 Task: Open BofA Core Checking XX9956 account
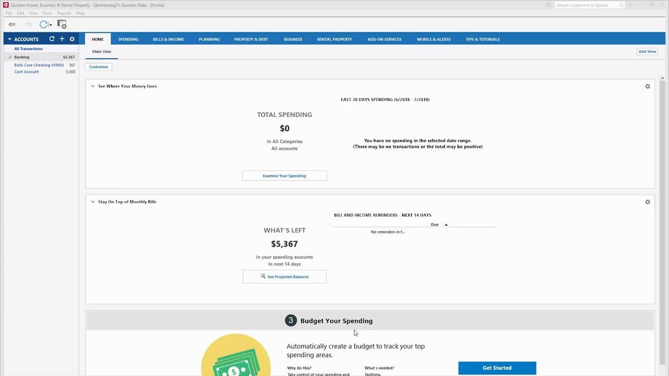point(40,65)
